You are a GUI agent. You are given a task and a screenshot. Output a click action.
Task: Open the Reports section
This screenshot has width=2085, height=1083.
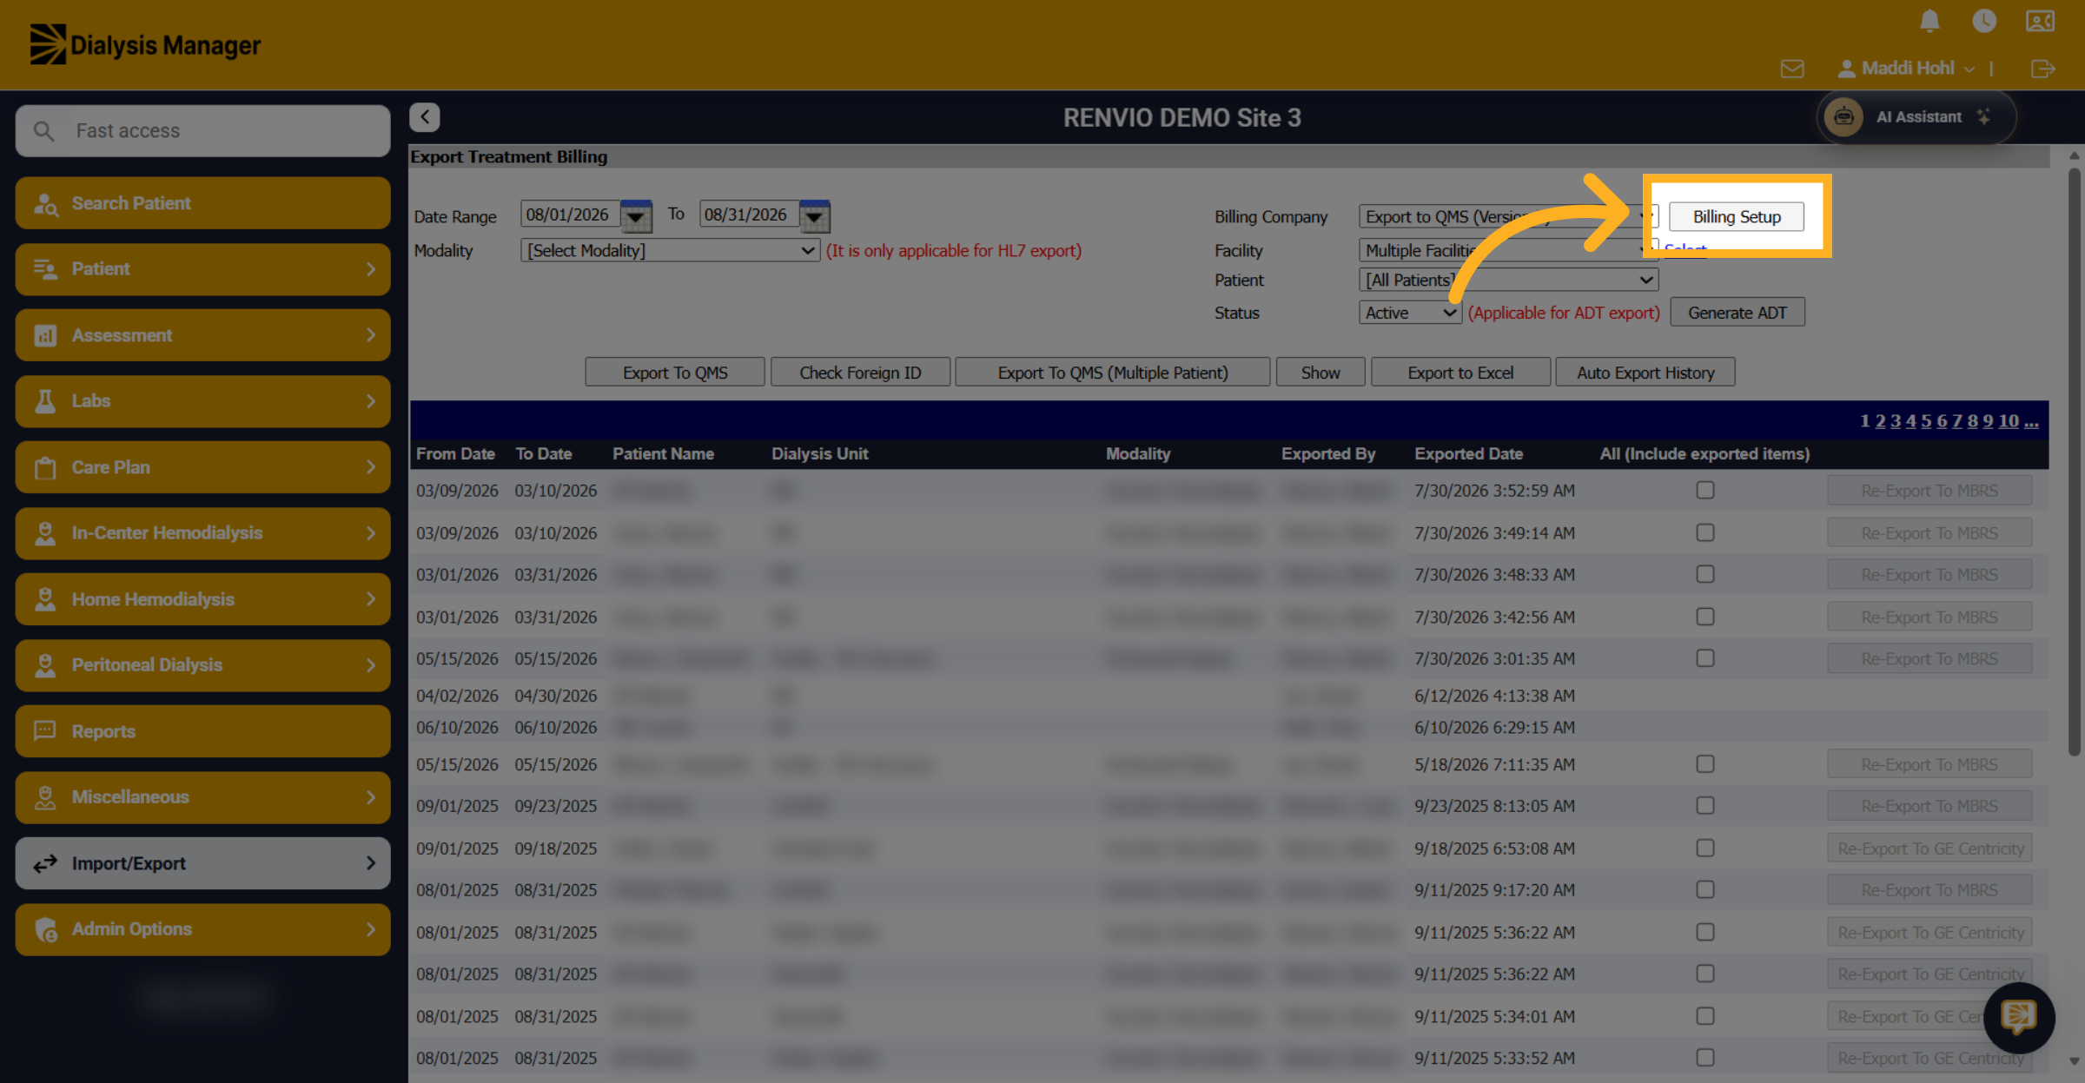pyautogui.click(x=202, y=731)
